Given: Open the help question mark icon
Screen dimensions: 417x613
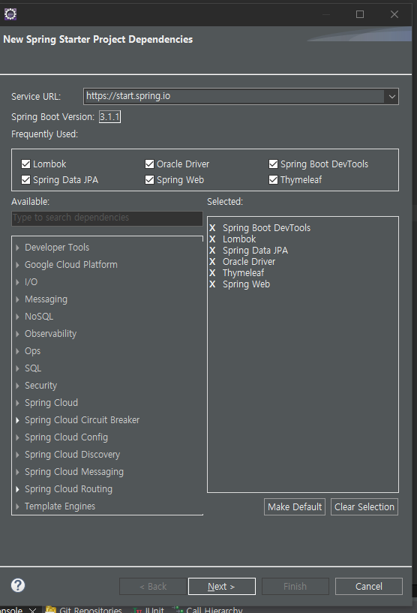Looking at the screenshot, I should pyautogui.click(x=18, y=585).
